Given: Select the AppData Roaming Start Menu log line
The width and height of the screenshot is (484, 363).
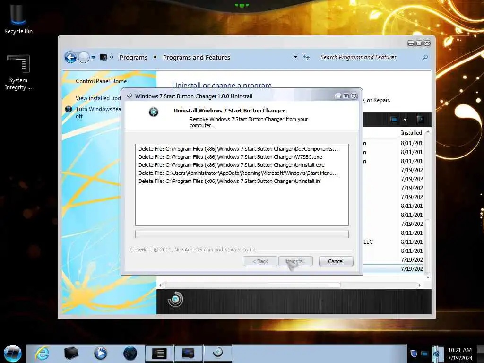Looking at the screenshot, I should click(x=238, y=173).
